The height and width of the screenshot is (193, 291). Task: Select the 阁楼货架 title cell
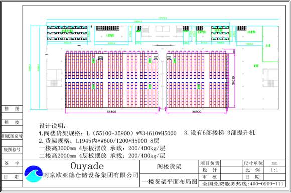click(169, 166)
